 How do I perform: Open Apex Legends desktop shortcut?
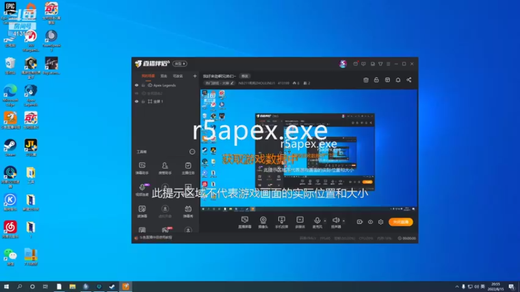pos(31,95)
